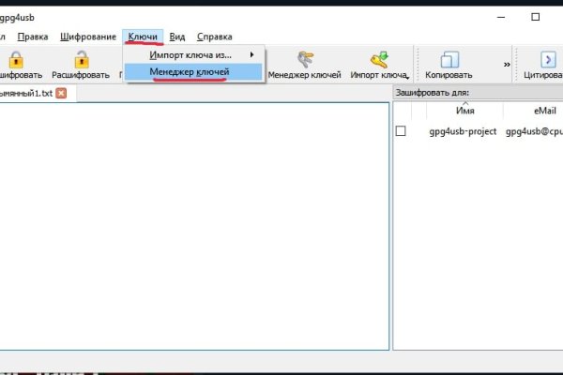The height and width of the screenshot is (375, 563).
Task: Click the Encrypt (Зашифровать) padlock icon
Action: pyautogui.click(x=14, y=57)
